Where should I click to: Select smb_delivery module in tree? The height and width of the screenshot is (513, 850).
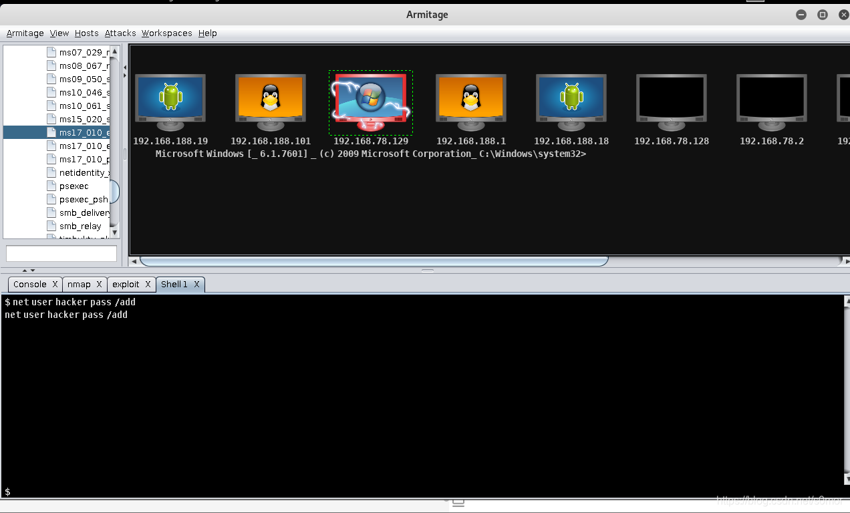click(79, 212)
